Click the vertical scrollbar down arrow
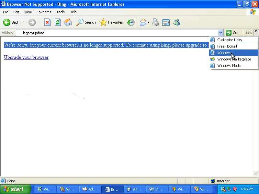 point(255,174)
